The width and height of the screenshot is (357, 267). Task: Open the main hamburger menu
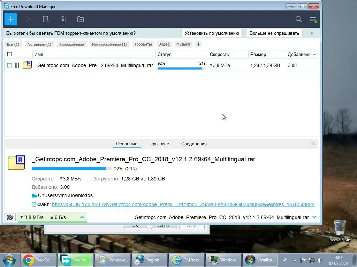click(313, 19)
